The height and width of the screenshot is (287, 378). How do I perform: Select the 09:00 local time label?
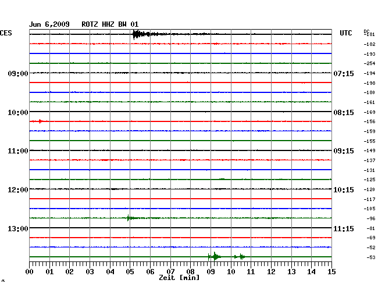[18, 73]
